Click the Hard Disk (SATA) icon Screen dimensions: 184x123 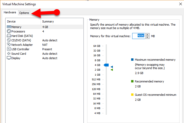[x=9, y=36]
